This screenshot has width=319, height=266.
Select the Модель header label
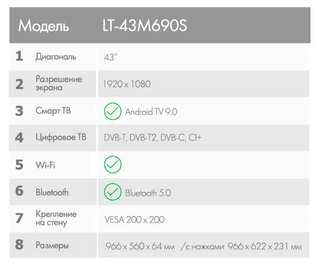[x=44, y=26]
